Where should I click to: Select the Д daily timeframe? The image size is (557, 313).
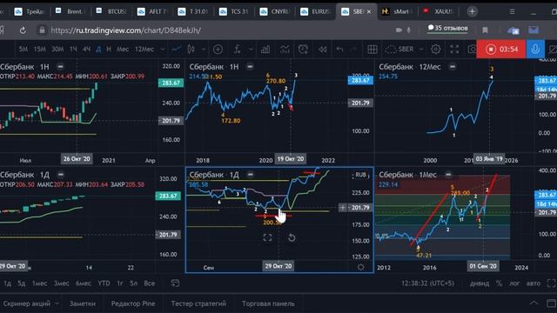[x=98, y=50]
